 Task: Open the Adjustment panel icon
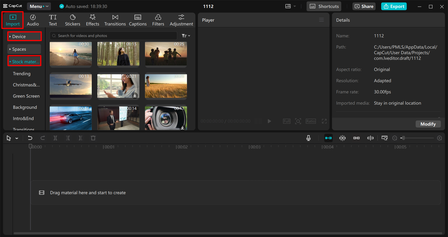[181, 20]
